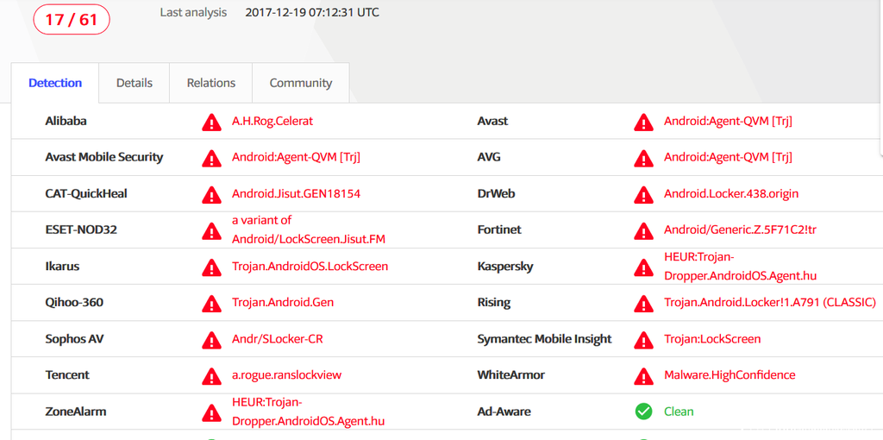Click the WhiteArmor warning triangle icon

click(x=643, y=376)
